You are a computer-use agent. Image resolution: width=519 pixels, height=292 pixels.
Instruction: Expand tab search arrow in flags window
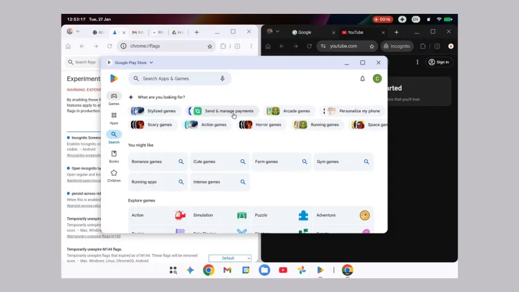(x=78, y=31)
